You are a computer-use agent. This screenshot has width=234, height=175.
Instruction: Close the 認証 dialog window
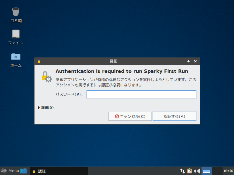[x=195, y=61]
